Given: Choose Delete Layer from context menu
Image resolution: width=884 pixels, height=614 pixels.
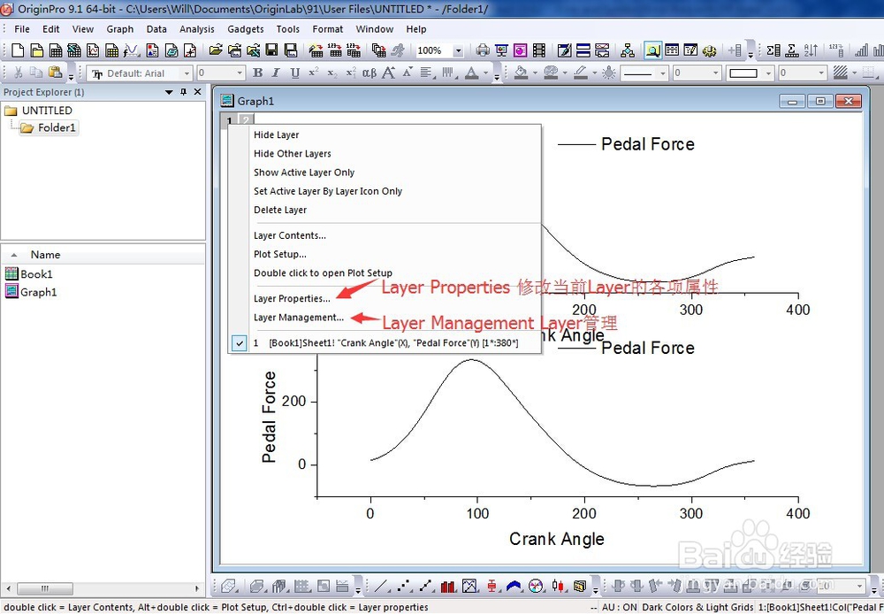Looking at the screenshot, I should pyautogui.click(x=280, y=210).
